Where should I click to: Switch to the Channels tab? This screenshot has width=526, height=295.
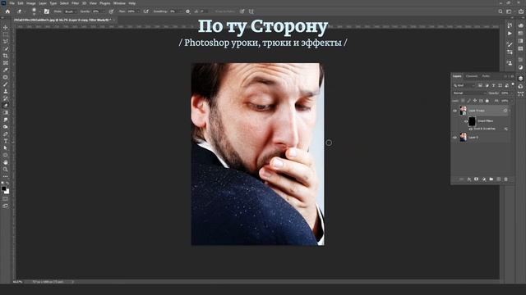pos(472,76)
